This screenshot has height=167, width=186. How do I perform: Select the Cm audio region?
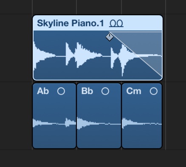pos(142,116)
